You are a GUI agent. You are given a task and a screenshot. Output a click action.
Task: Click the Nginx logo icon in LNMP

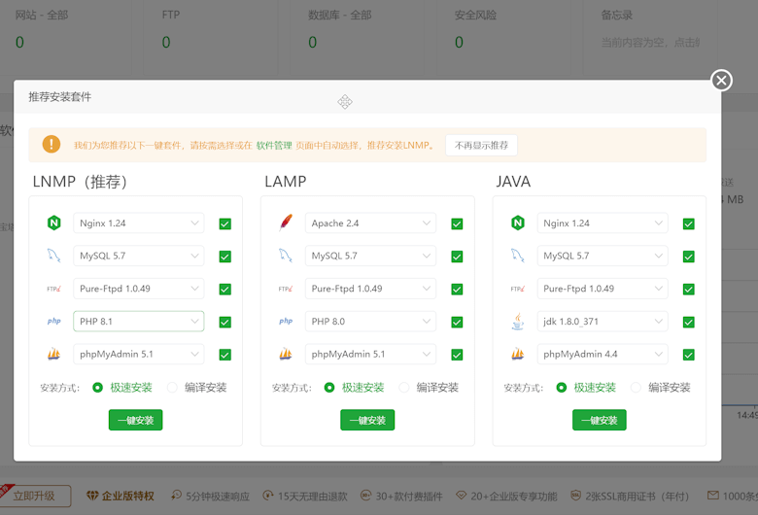coord(53,223)
